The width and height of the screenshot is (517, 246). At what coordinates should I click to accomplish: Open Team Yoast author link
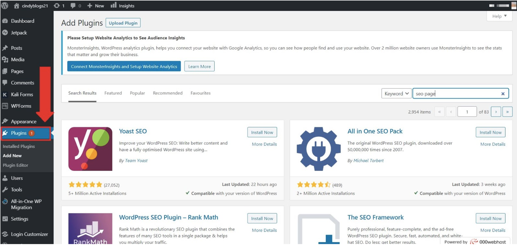coord(136,161)
